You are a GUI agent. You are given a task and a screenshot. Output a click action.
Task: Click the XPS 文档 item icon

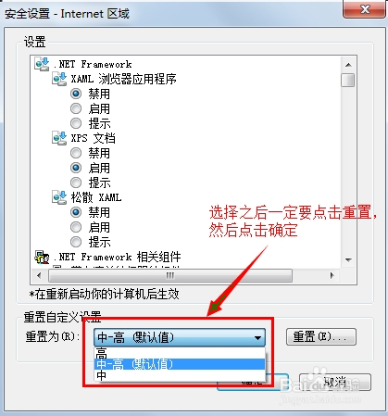(x=59, y=138)
